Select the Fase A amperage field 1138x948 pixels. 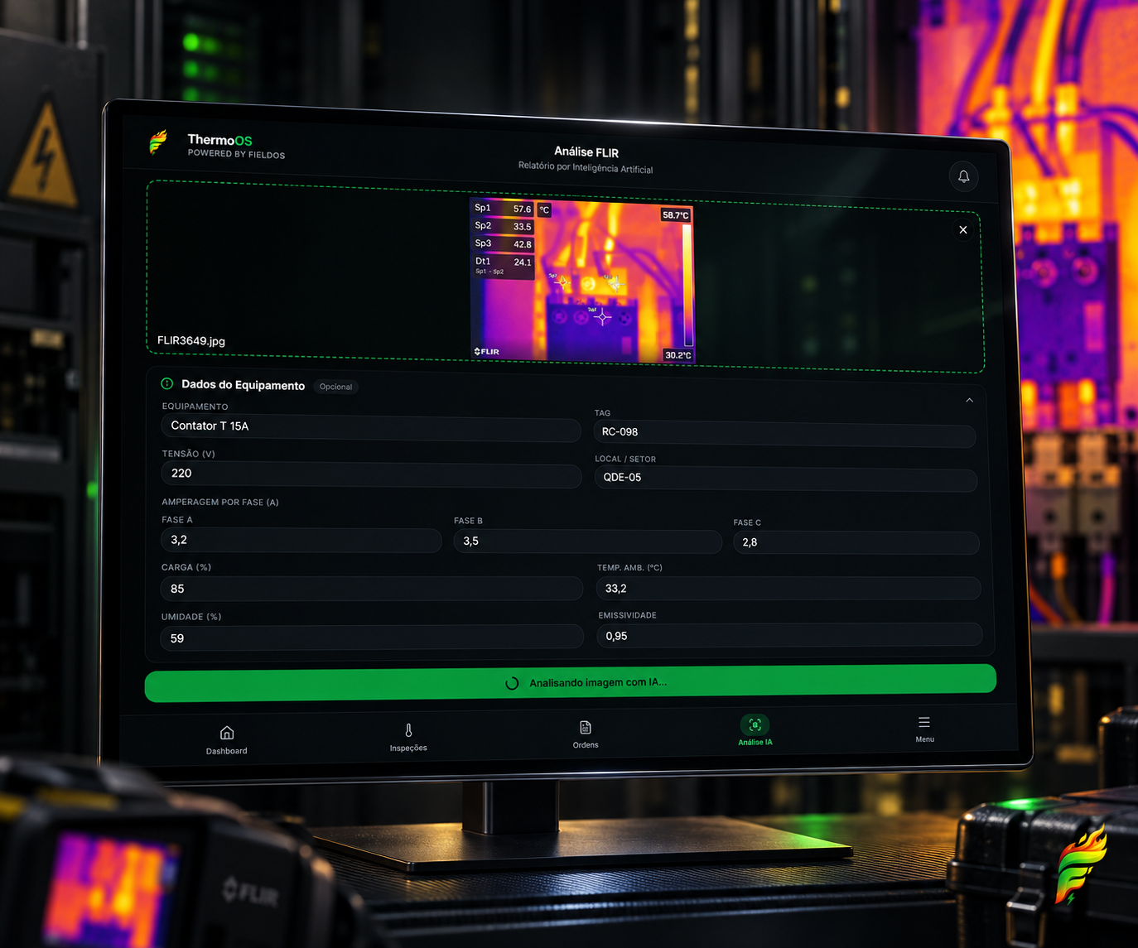301,541
